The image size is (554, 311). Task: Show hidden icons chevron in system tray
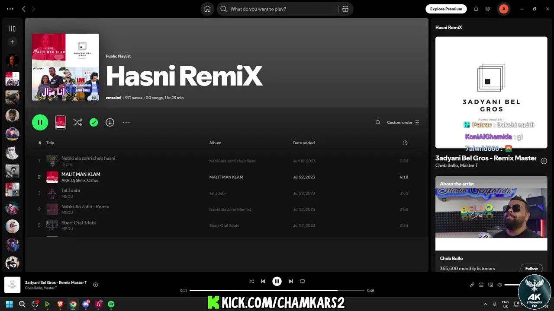[x=485, y=304]
